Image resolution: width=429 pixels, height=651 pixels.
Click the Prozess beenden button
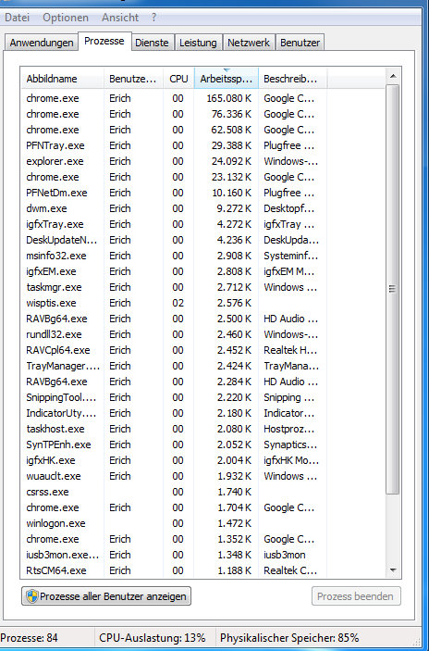356,596
